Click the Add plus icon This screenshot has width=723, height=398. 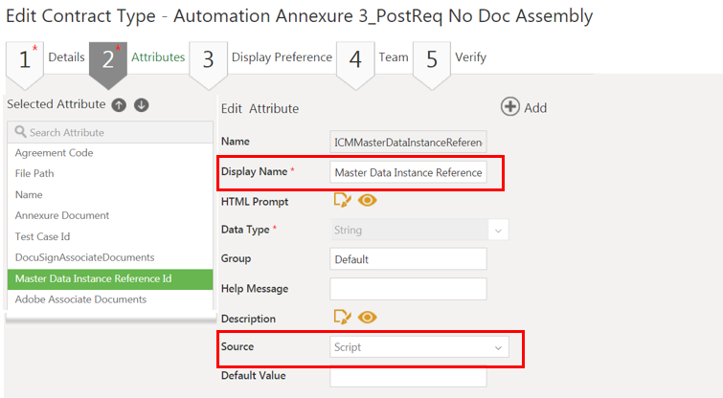pyautogui.click(x=510, y=107)
